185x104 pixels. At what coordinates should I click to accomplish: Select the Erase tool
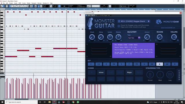(14, 6)
